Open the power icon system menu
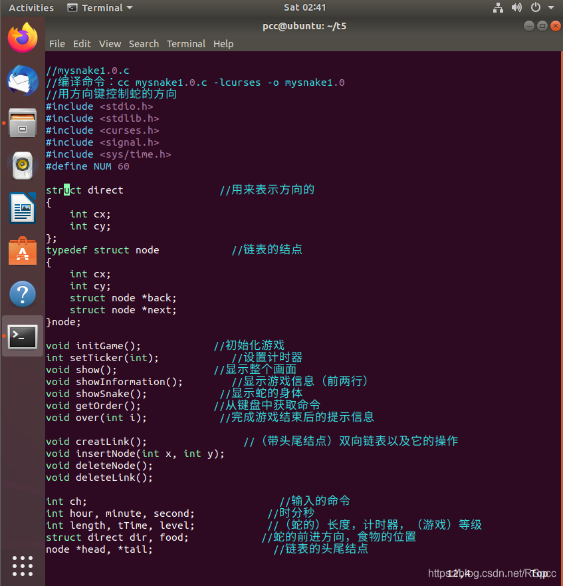This screenshot has width=563, height=586. 536,7
